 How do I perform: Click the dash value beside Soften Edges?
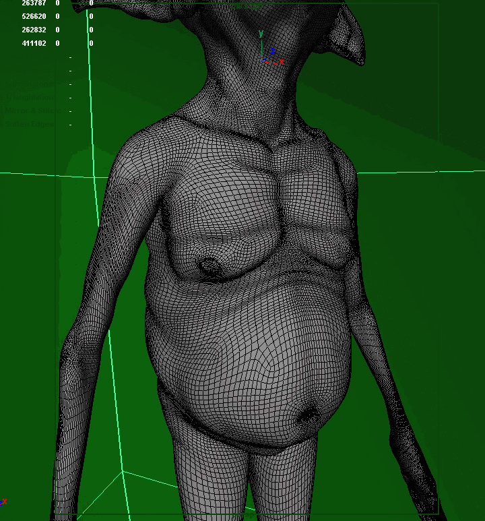point(70,124)
